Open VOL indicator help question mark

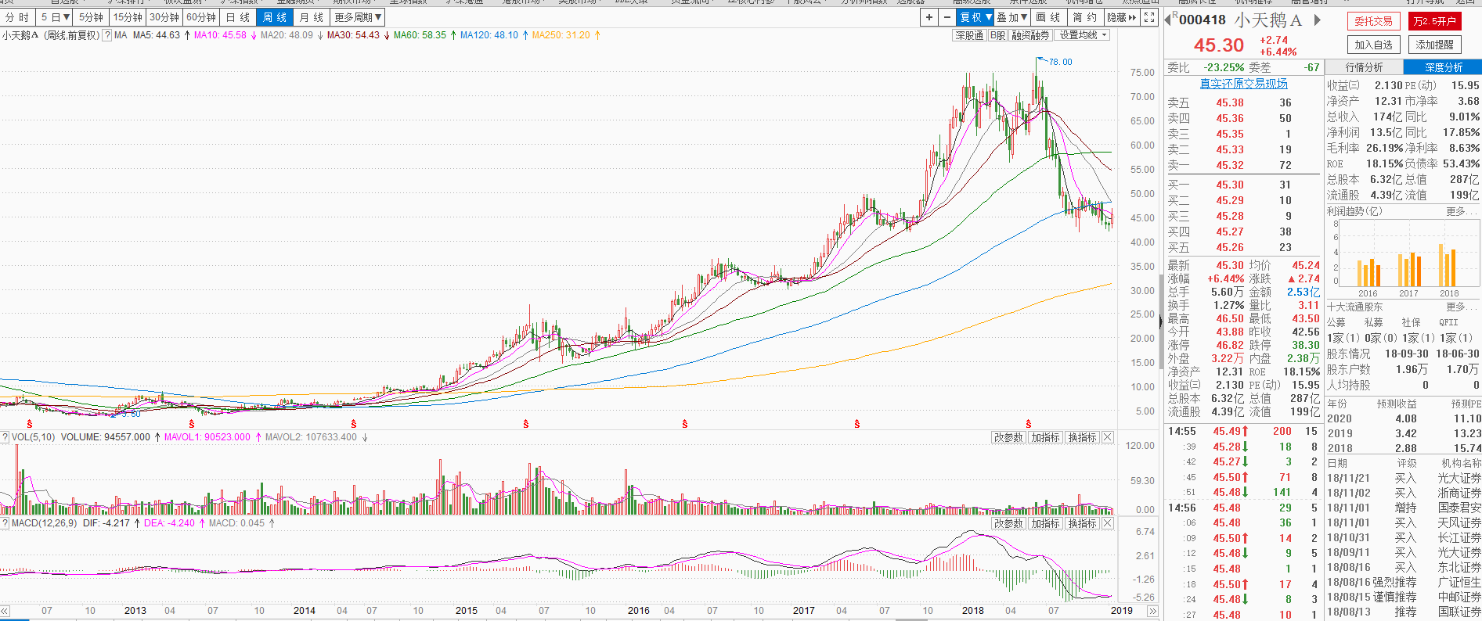pyautogui.click(x=5, y=437)
